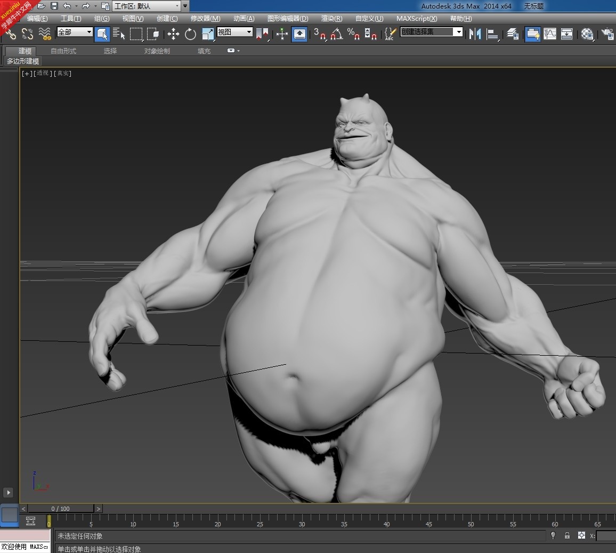Open the 创建选择集 named selection dropdown
Screen dimensions: 616x553
431,32
